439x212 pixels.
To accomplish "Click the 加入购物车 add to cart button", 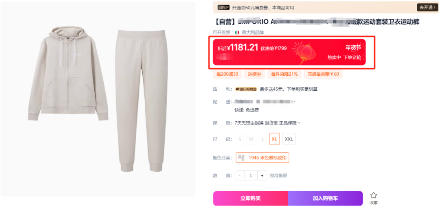I will click(x=325, y=198).
